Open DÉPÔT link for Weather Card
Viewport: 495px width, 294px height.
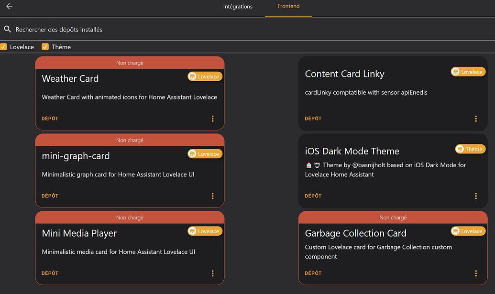tap(50, 119)
